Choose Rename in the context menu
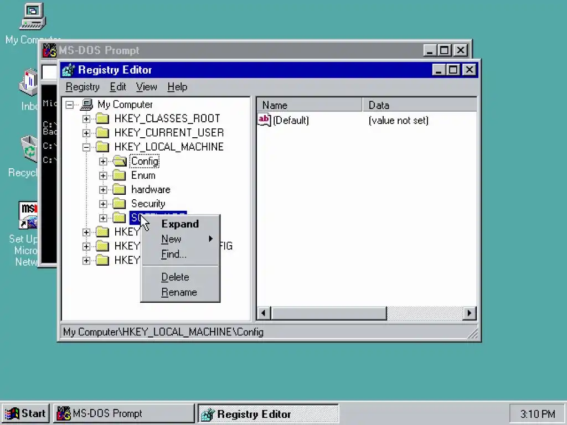The height and width of the screenshot is (425, 567). coord(180,292)
